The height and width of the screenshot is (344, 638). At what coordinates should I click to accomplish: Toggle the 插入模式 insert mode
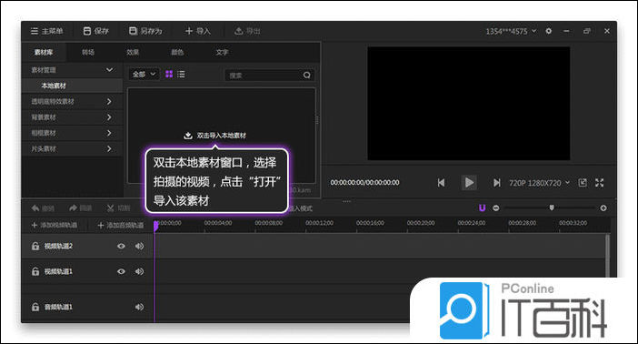(301, 208)
